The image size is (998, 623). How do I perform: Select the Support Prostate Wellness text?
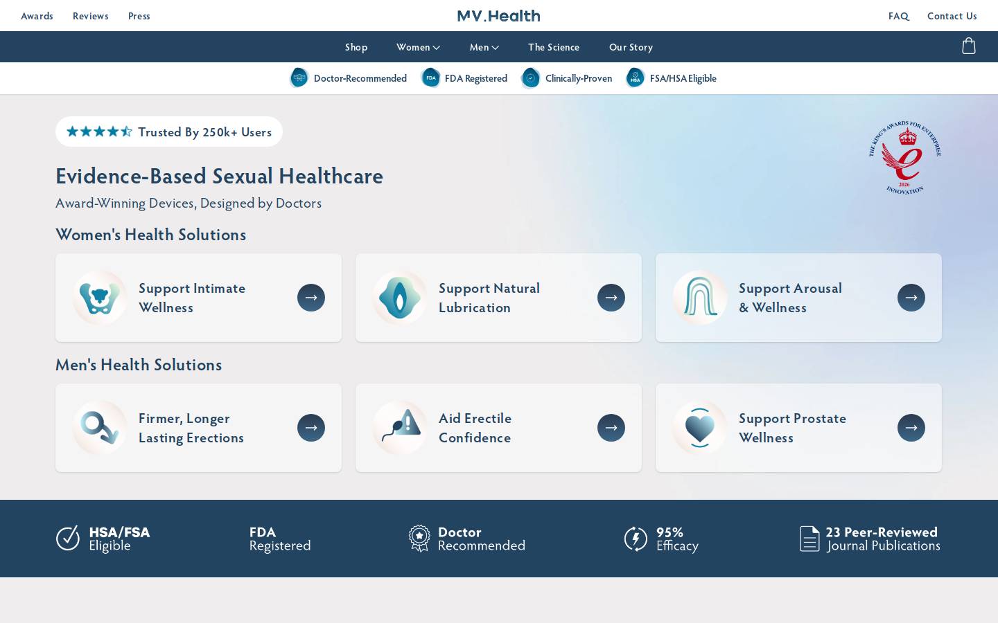tap(792, 428)
